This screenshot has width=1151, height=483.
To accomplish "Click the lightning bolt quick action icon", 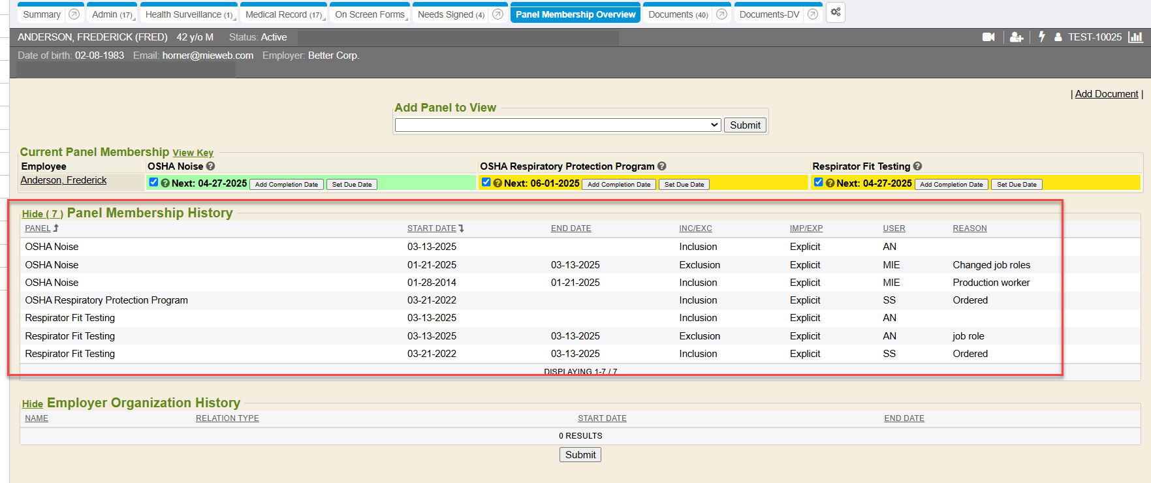I will tap(1042, 37).
